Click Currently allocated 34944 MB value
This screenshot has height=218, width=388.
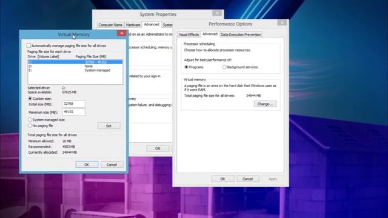click(70, 153)
